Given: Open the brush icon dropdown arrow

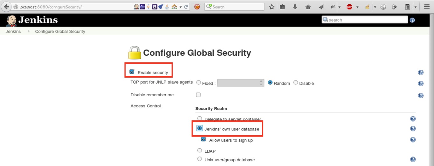Looking at the screenshot, I should (x=375, y=7).
